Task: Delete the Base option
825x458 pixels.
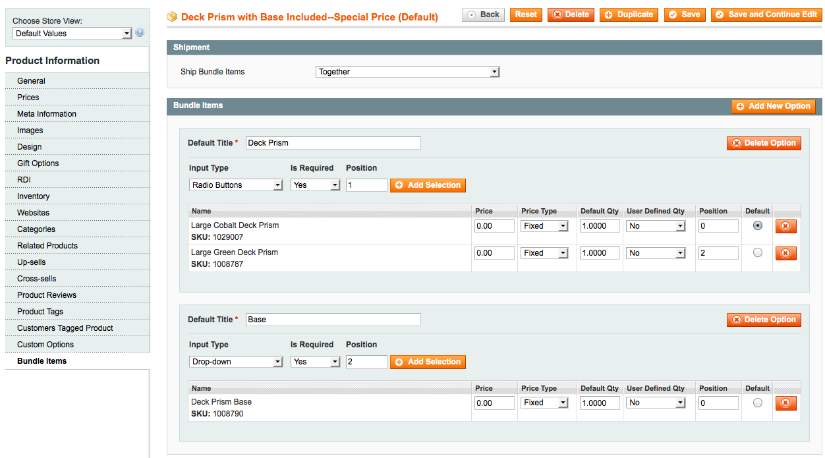Action: pyautogui.click(x=764, y=320)
